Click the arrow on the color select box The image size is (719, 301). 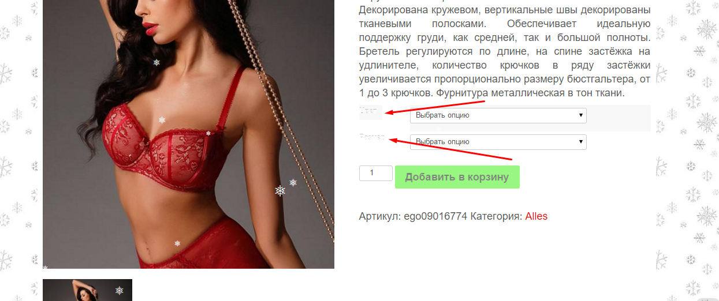click(x=580, y=115)
